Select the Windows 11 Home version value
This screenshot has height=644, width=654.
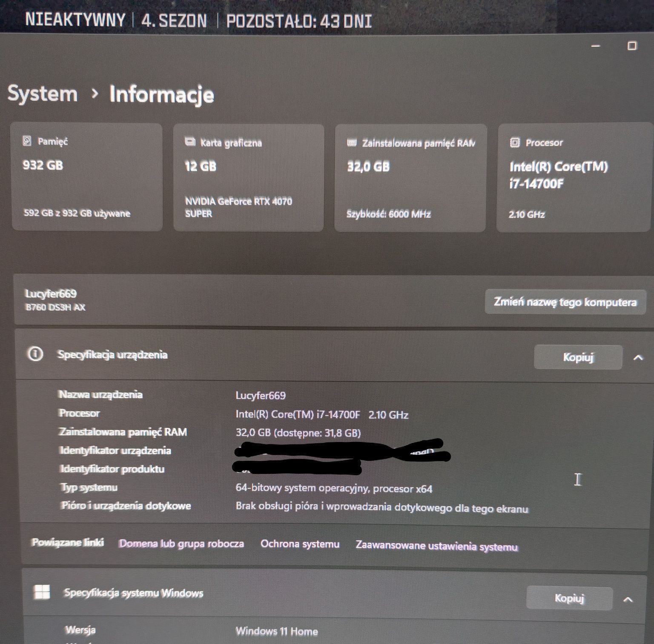(x=277, y=631)
